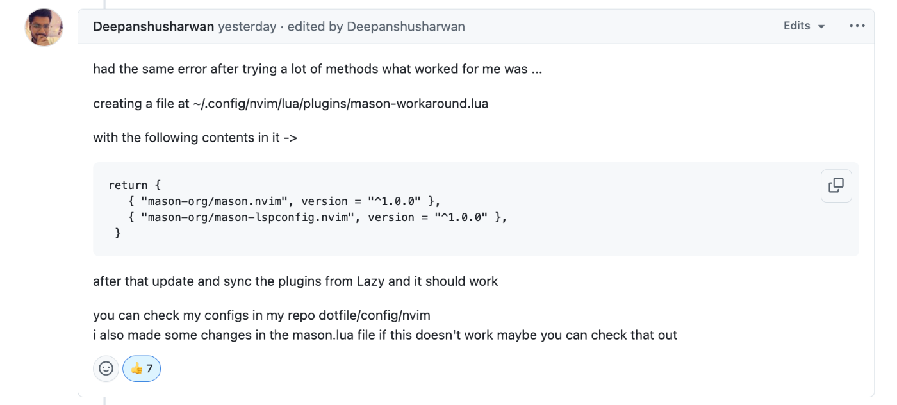Copy the code snippet to clipboard
Screen dimensions: 897x405
pos(836,186)
